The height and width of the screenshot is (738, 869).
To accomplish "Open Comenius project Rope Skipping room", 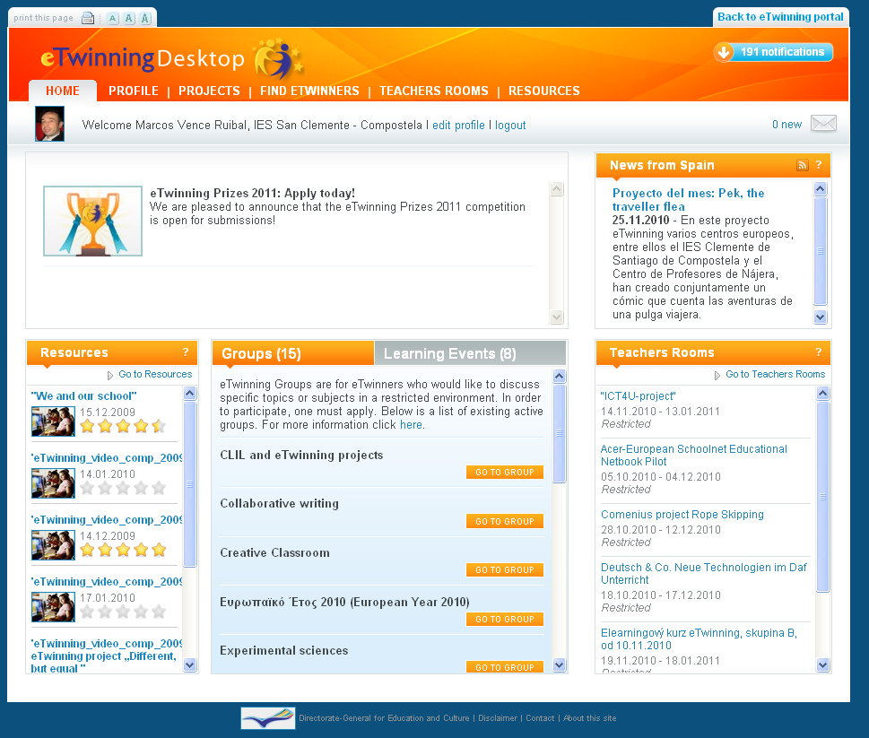I will (682, 514).
